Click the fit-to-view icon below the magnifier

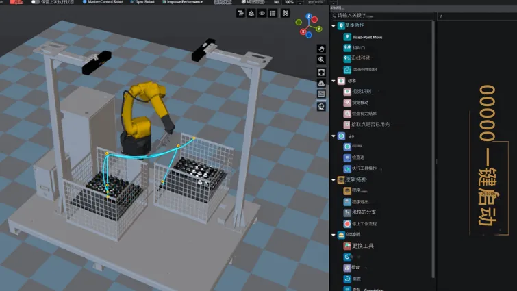point(321,72)
